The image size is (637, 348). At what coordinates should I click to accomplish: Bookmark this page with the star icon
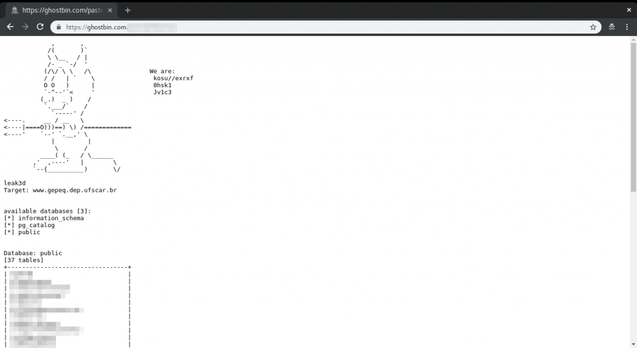tap(593, 27)
